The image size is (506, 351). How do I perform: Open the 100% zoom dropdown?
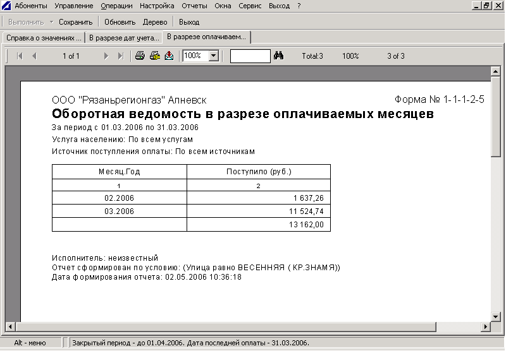(x=213, y=56)
